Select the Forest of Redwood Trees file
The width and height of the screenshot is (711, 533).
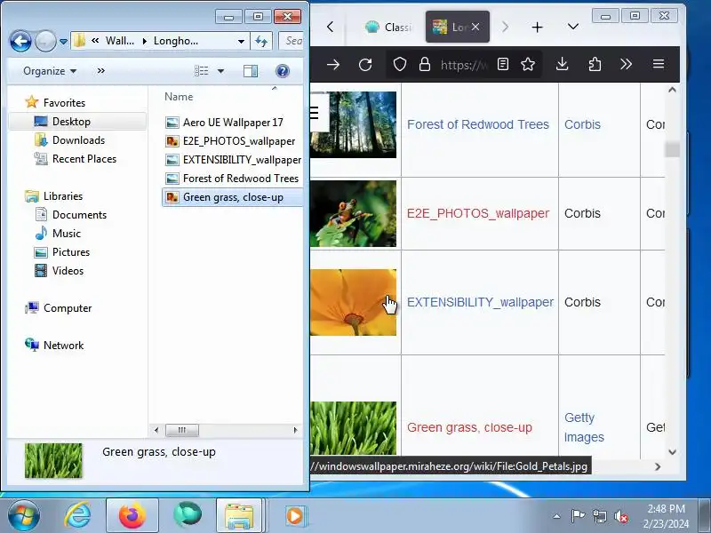pos(240,179)
